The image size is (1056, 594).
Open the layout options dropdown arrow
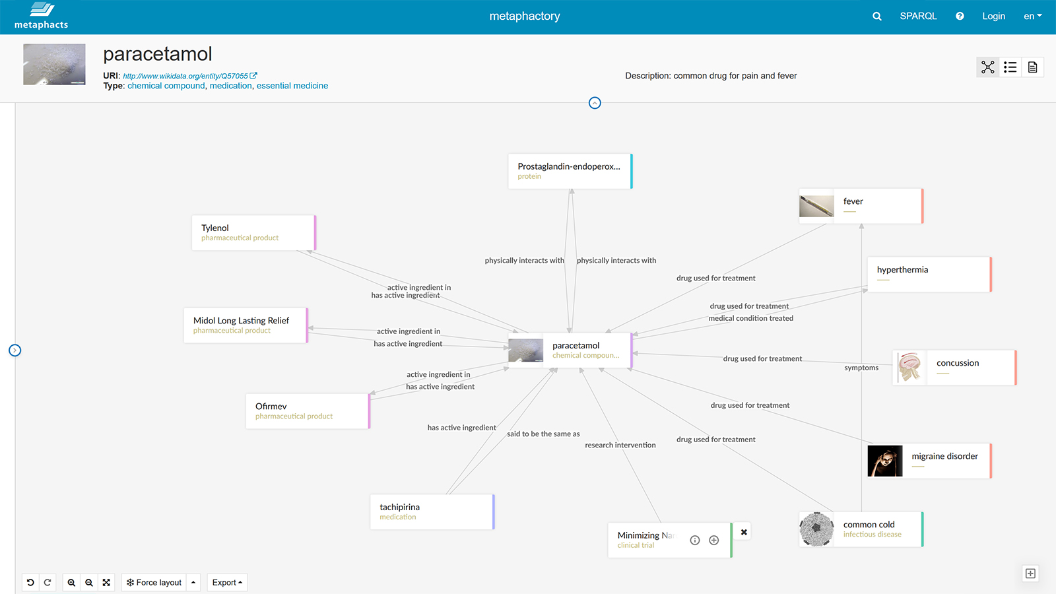coord(193,583)
